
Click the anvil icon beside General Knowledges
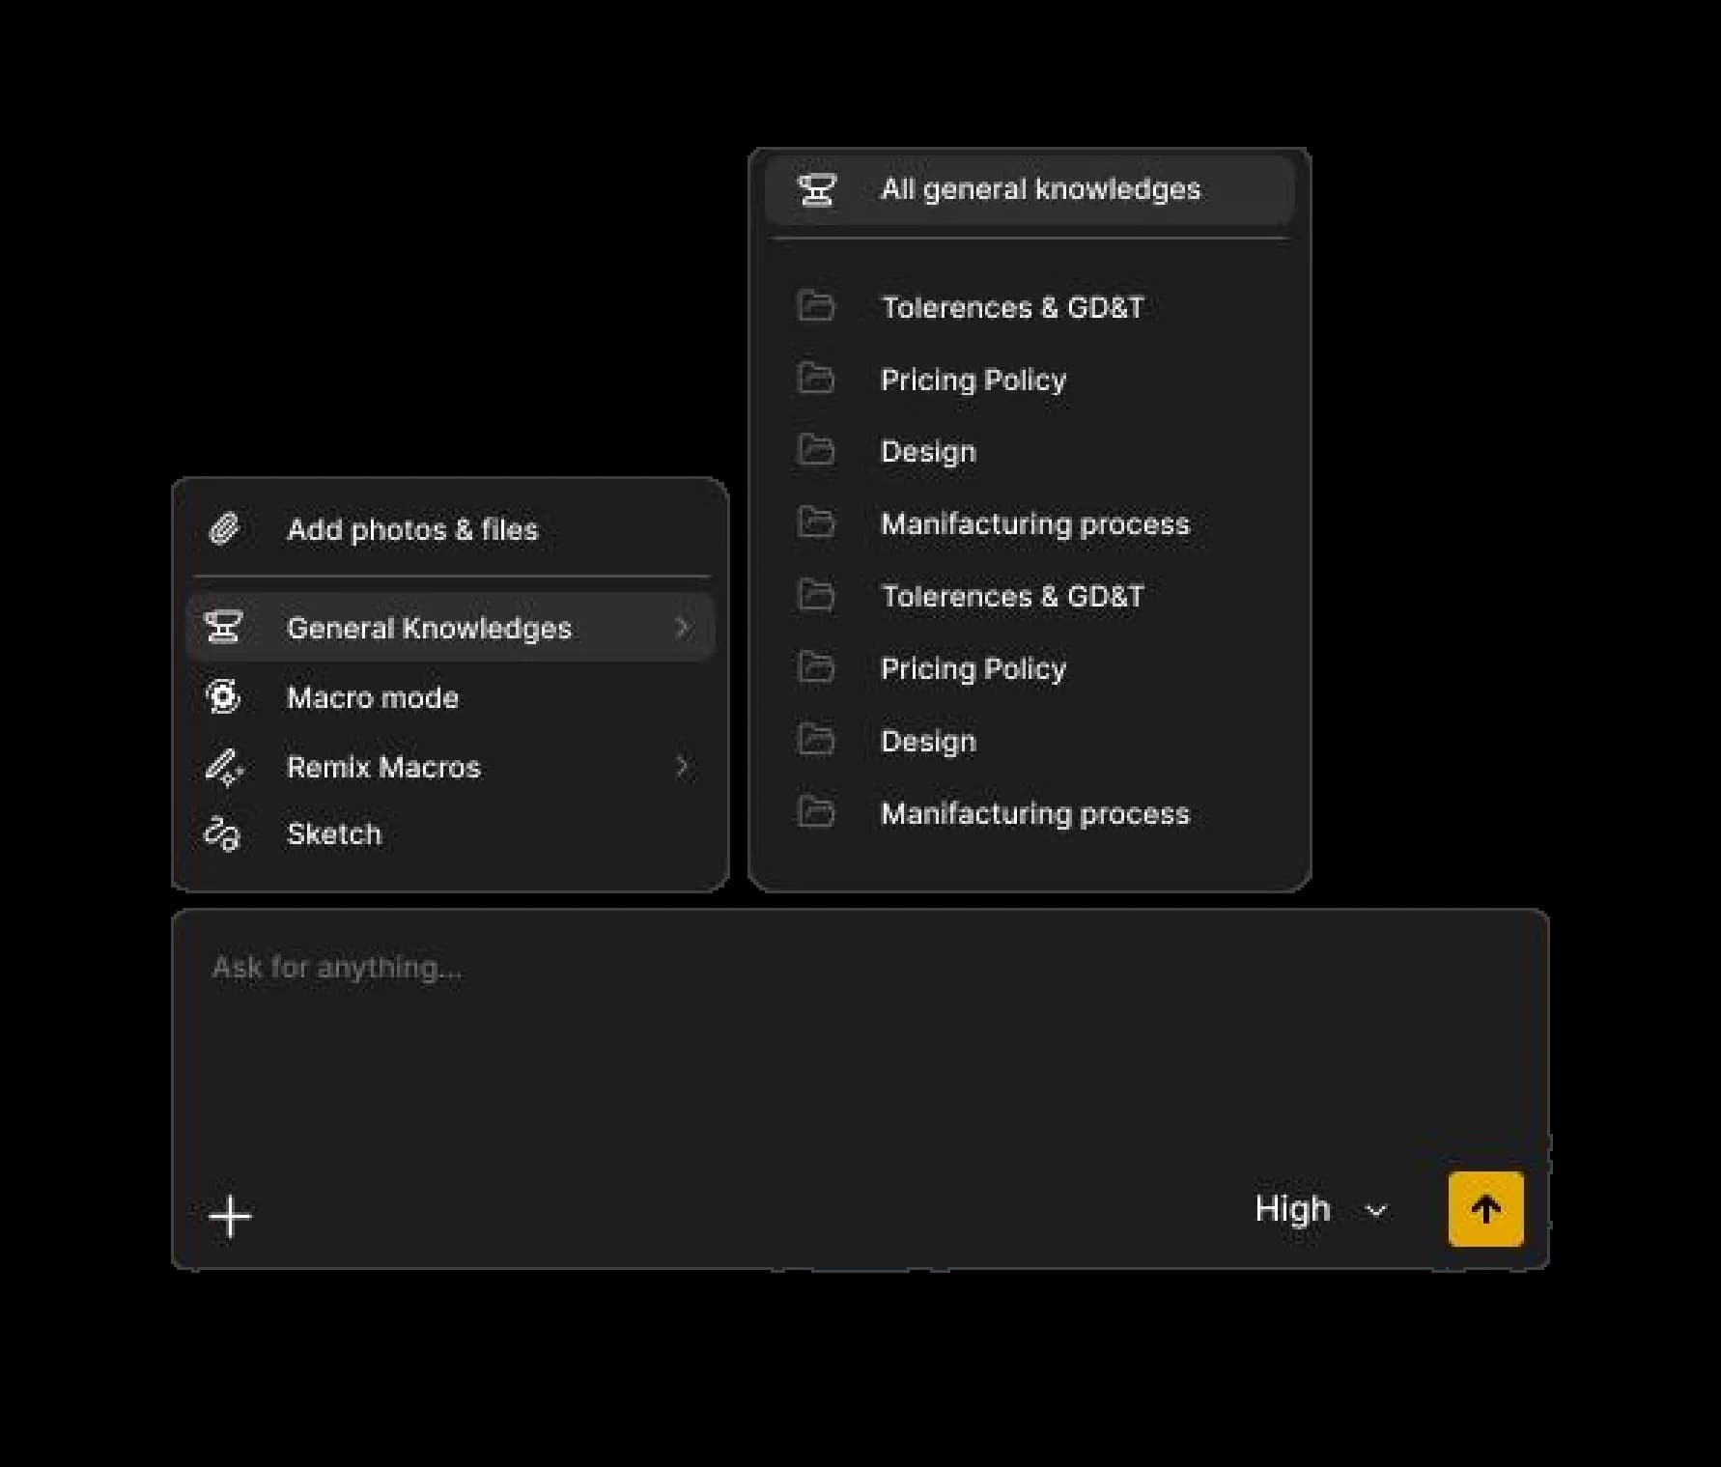point(223,627)
